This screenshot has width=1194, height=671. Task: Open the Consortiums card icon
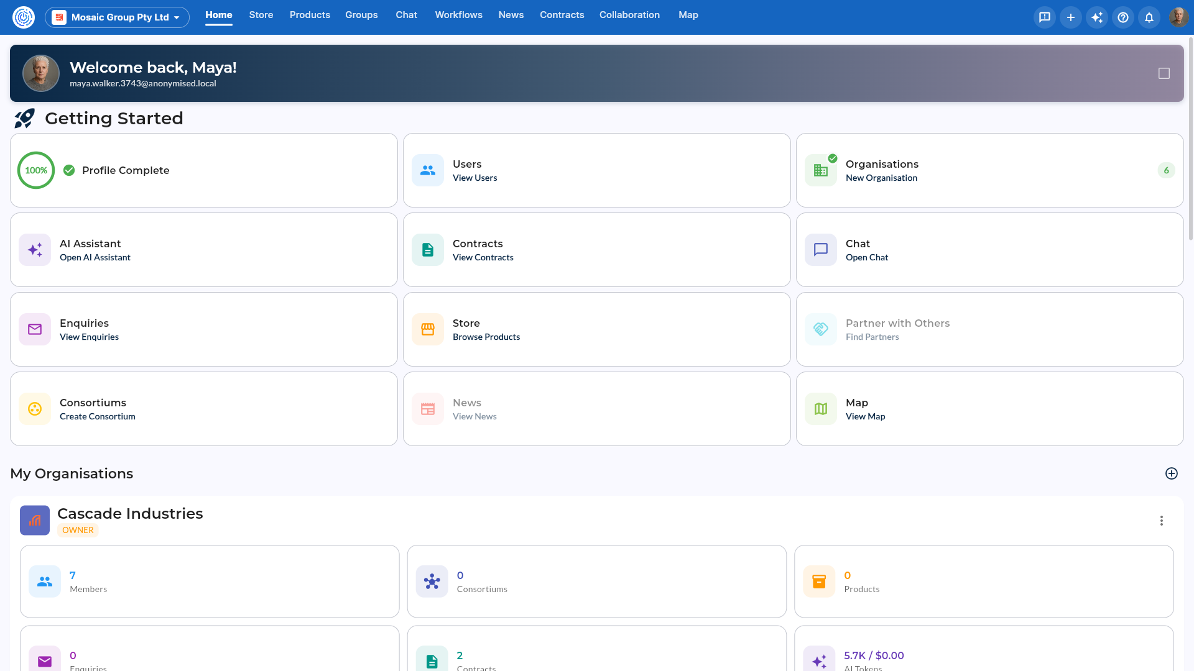(35, 409)
